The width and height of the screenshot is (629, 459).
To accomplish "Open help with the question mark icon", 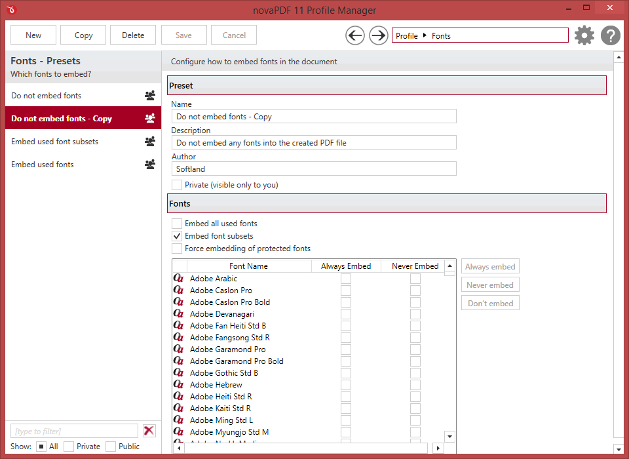I will point(611,35).
